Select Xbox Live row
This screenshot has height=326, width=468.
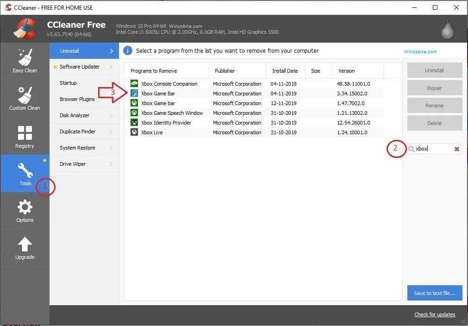click(254, 132)
